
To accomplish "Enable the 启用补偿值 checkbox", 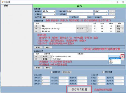I will 103,72.
